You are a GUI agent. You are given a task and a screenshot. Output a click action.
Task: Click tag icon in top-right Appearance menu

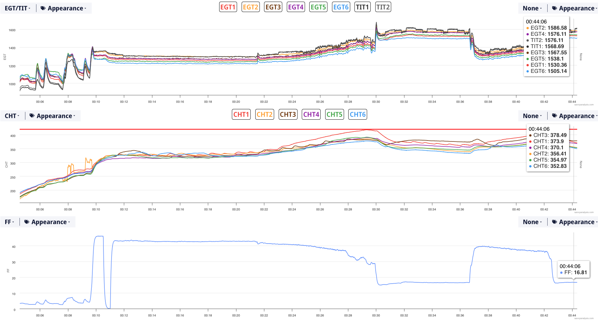[x=554, y=8]
